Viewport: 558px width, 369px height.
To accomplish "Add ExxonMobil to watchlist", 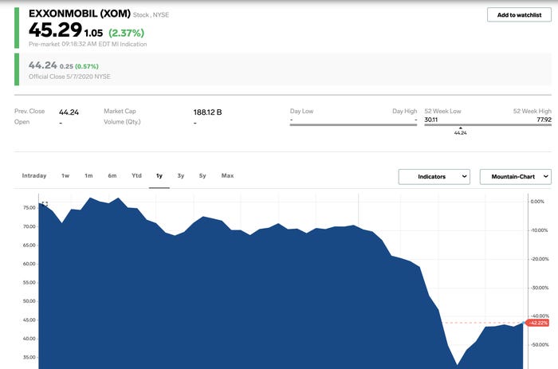I will click(519, 15).
